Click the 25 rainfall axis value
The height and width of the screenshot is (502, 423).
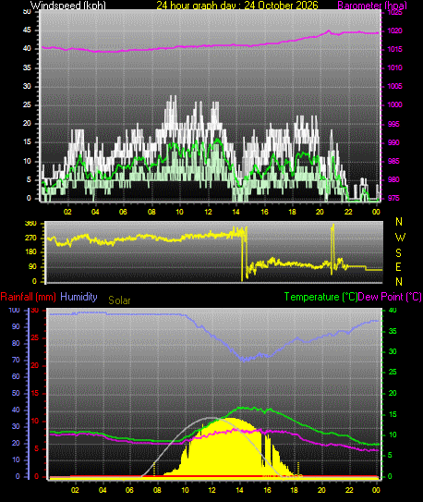pos(34,338)
